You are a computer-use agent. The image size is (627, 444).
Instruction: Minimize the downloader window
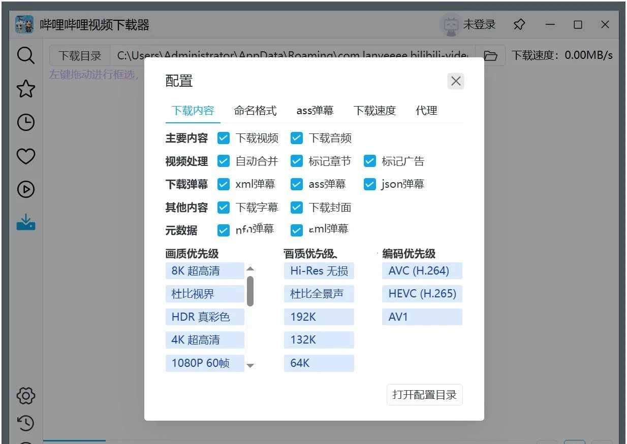pos(551,24)
